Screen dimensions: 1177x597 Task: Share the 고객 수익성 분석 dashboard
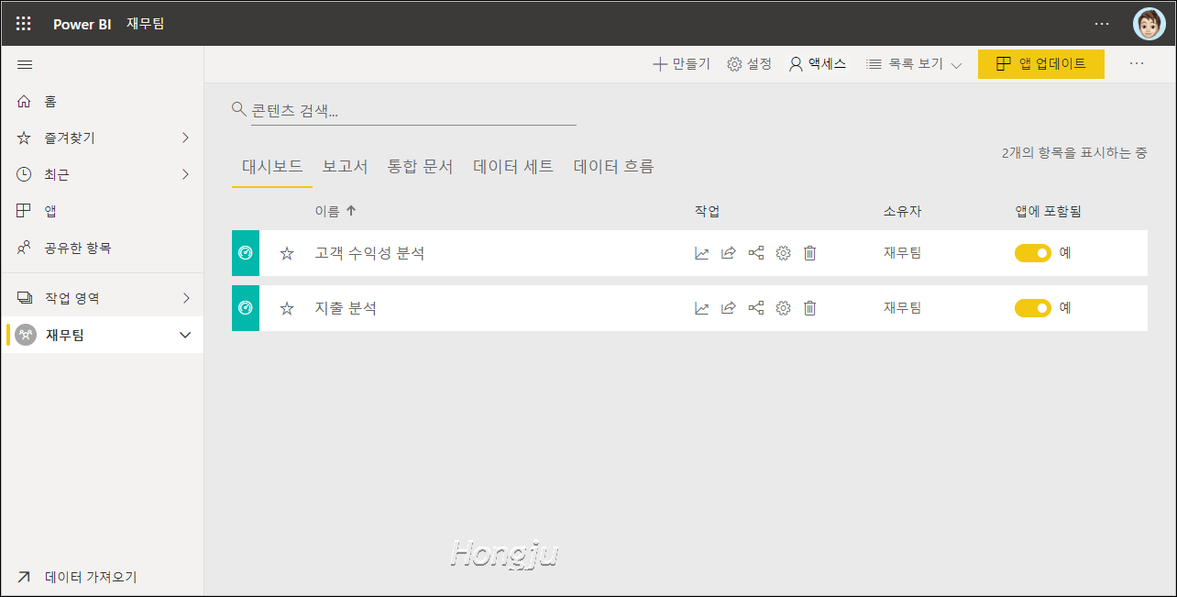729,253
